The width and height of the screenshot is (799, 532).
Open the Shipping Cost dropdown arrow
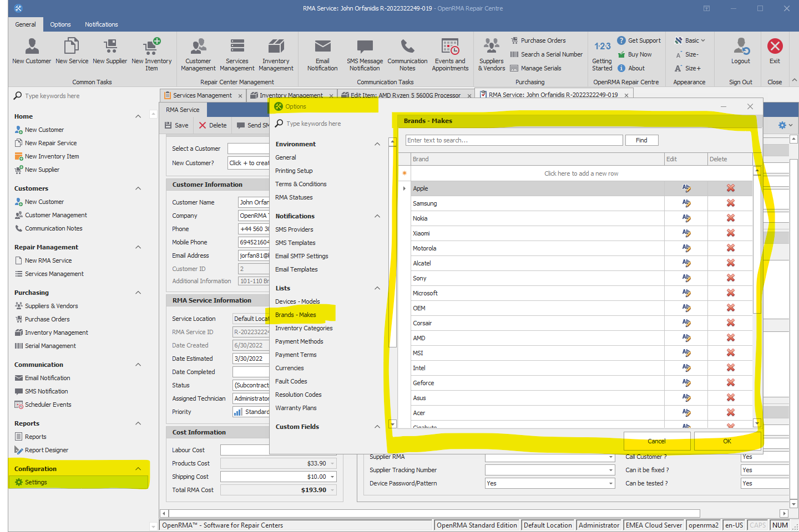tap(333, 477)
